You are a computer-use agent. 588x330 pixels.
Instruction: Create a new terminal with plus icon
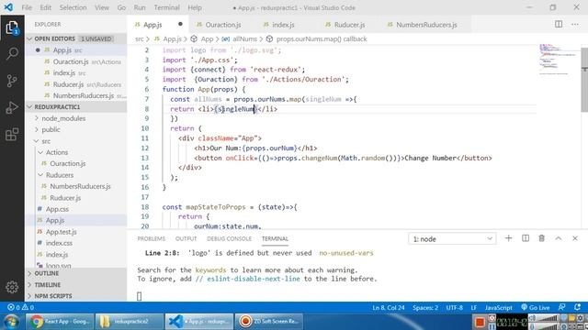[508, 238]
